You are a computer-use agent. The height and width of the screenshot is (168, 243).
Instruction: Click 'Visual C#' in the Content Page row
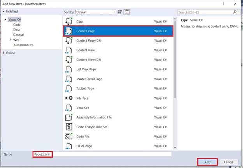160,31
